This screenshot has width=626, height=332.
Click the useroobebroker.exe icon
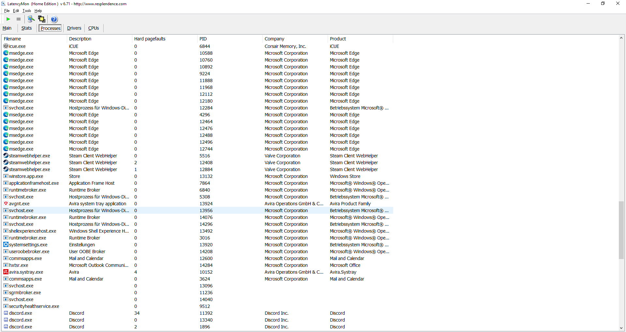tap(6, 251)
